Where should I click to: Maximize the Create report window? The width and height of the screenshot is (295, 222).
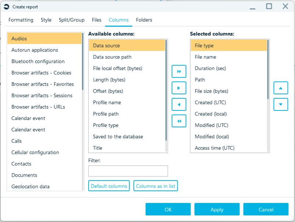[269, 7]
